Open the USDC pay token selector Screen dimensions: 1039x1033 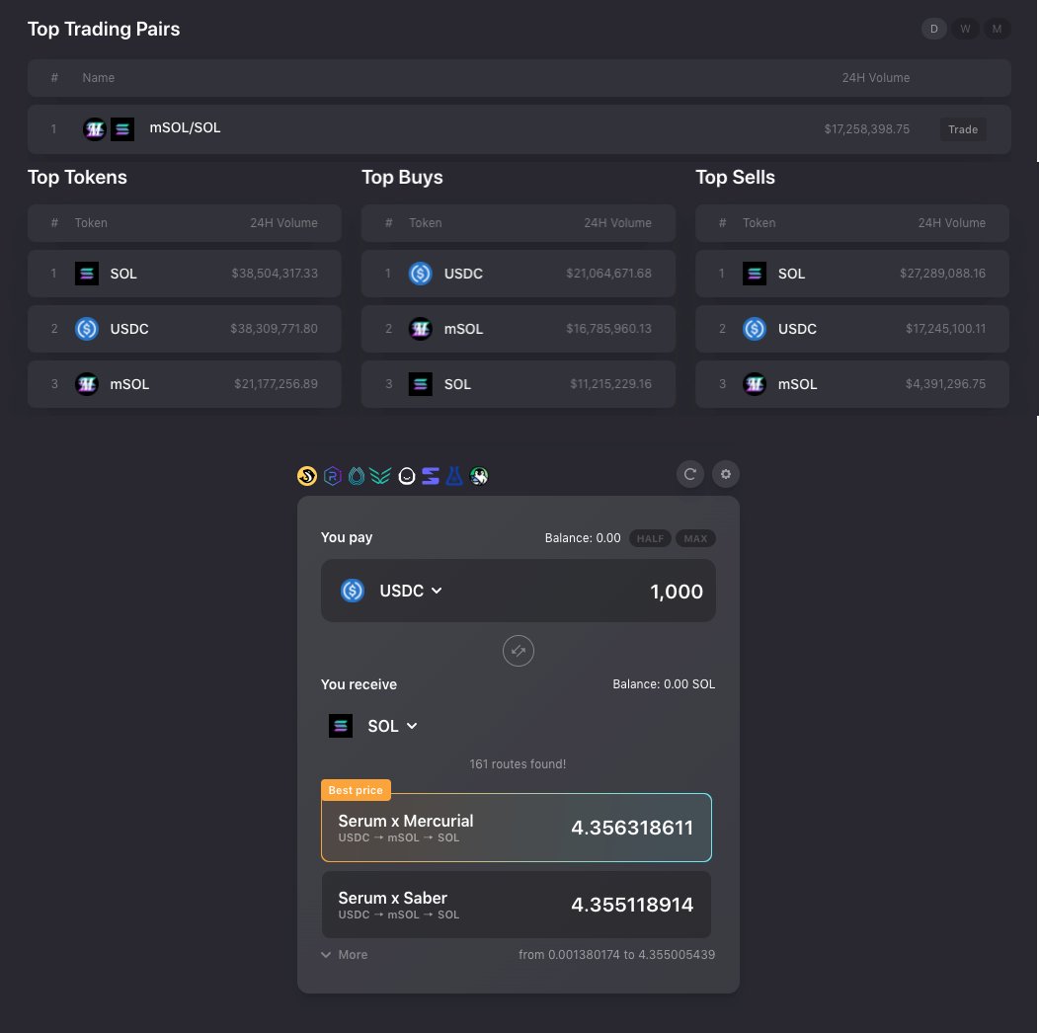[x=410, y=591]
